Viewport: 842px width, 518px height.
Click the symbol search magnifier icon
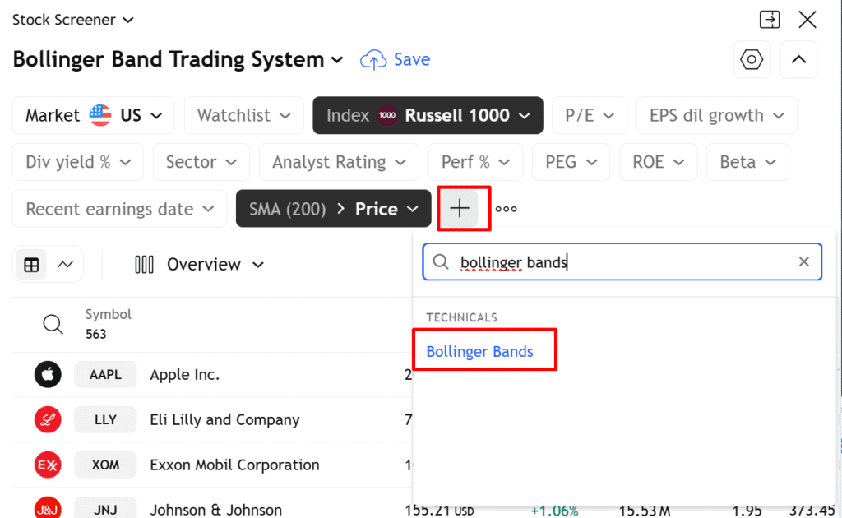[53, 324]
